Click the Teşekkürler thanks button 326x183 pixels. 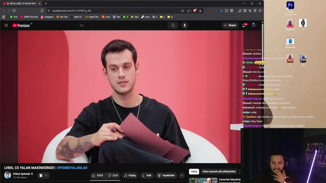pos(166,175)
